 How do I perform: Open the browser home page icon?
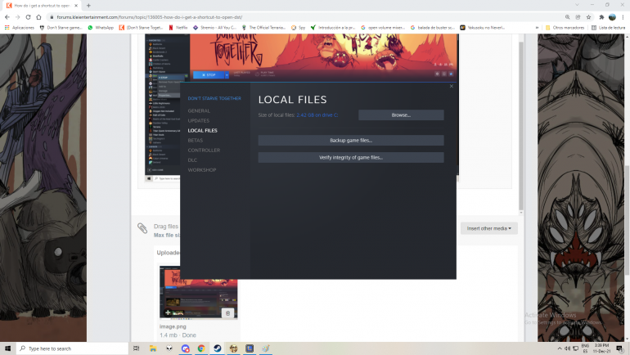pyautogui.click(x=38, y=17)
